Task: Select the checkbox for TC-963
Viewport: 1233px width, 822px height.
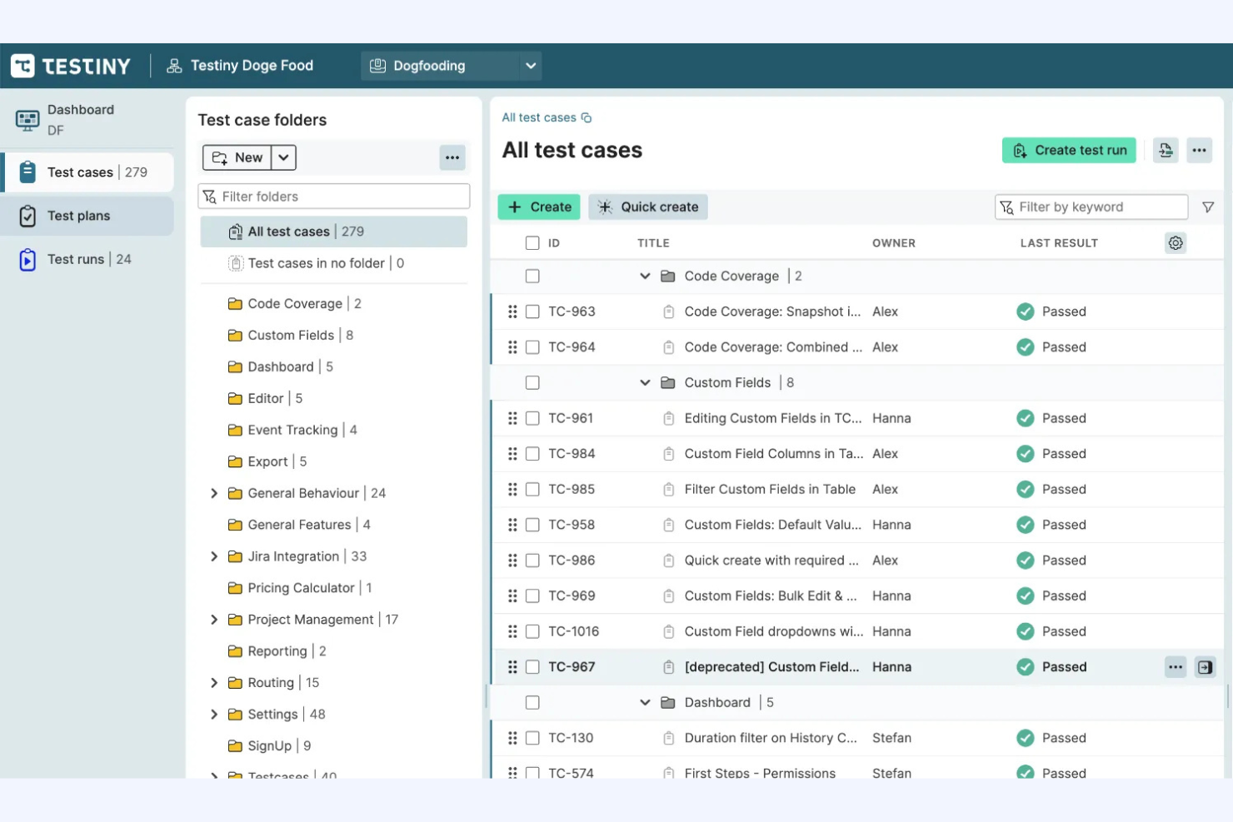Action: coord(532,311)
